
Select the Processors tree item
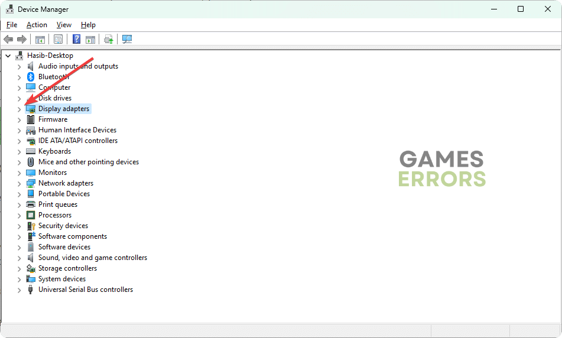tap(55, 215)
